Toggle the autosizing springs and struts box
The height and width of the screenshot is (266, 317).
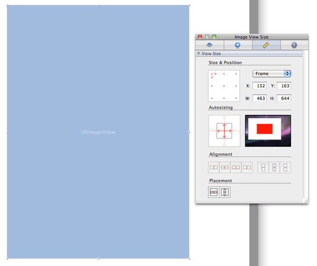click(x=224, y=131)
